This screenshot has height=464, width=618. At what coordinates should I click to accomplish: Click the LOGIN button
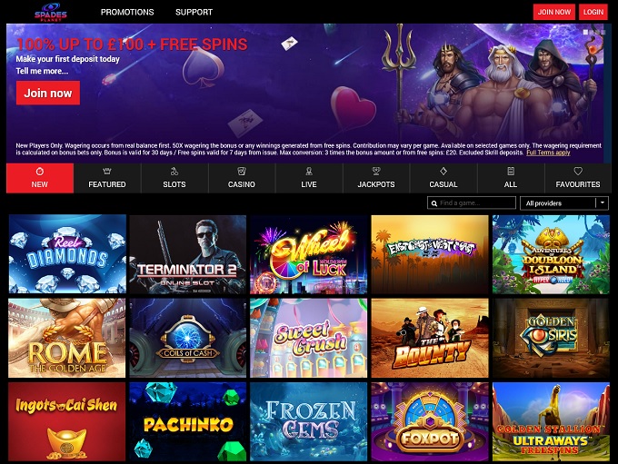[x=593, y=12]
